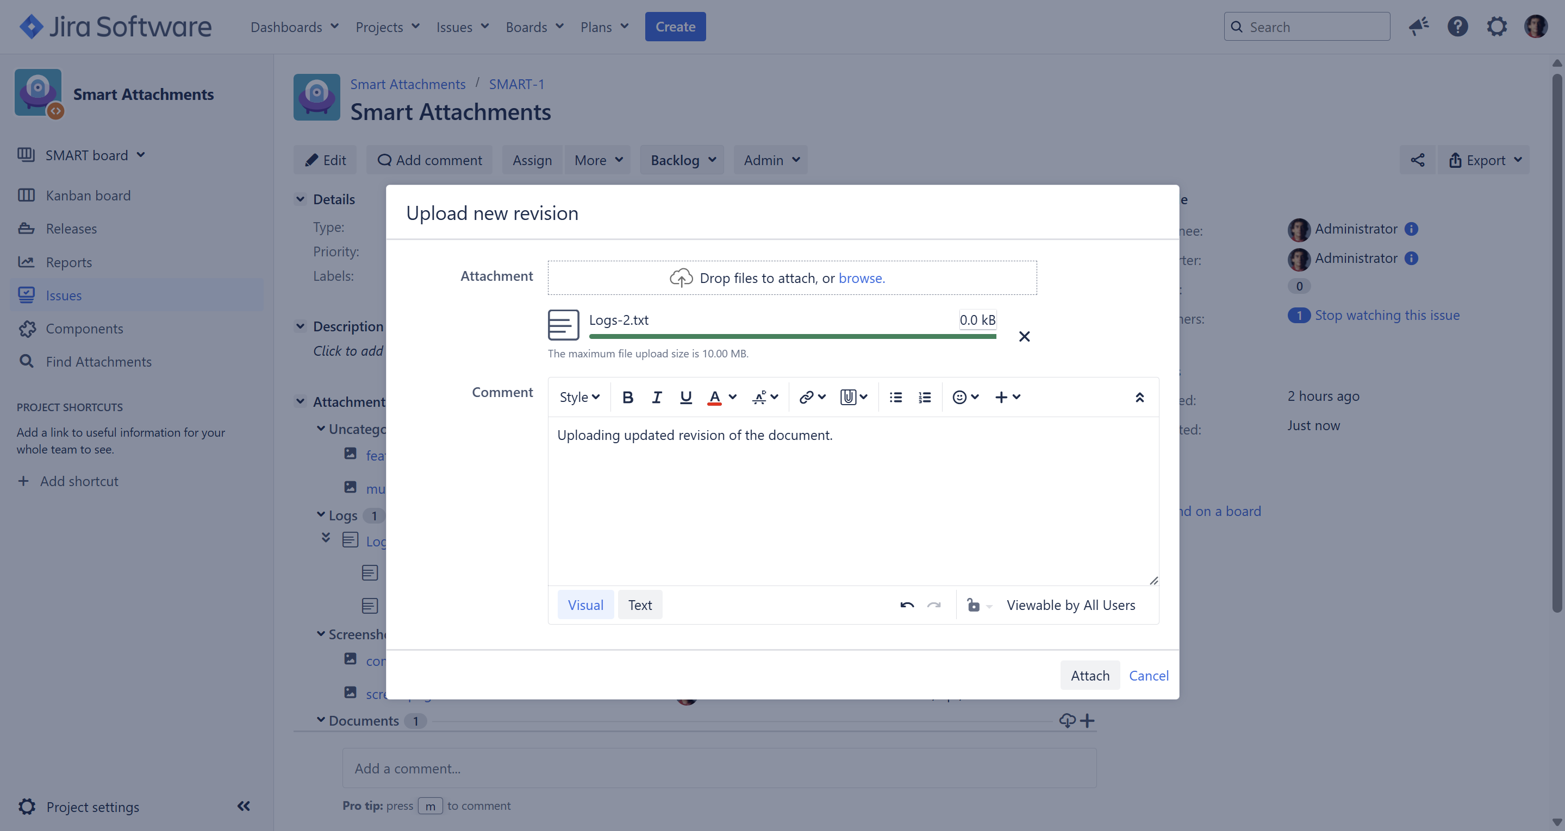Switch the comment editor to Visual mode
The image size is (1565, 831).
[585, 605]
